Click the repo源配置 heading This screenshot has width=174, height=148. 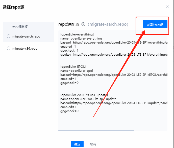click(69, 24)
